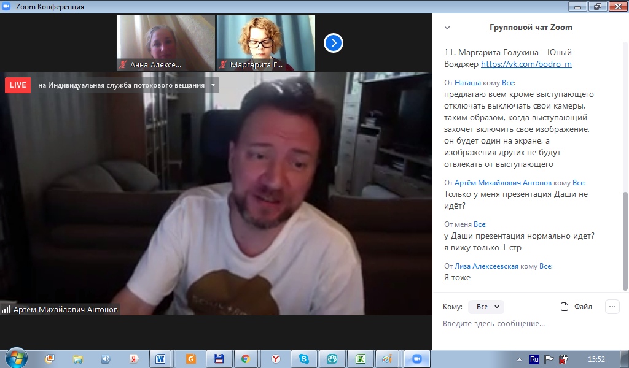Select Маргарита Г... video thumbnail
629x368 pixels.
[x=266, y=43]
